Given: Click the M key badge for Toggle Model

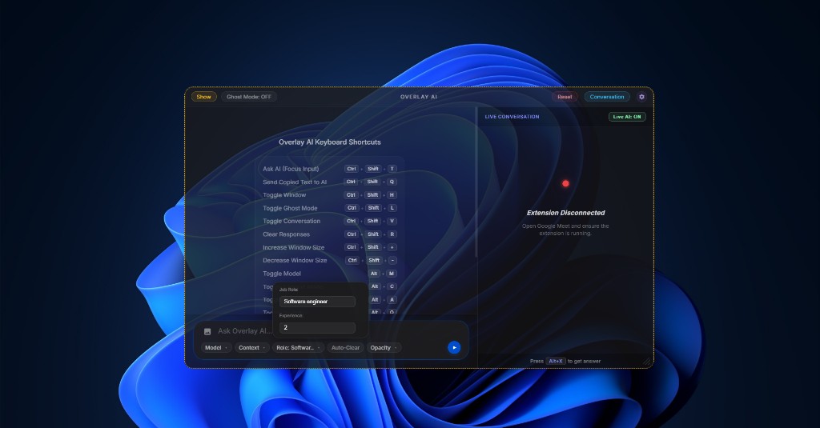Looking at the screenshot, I should (392, 274).
